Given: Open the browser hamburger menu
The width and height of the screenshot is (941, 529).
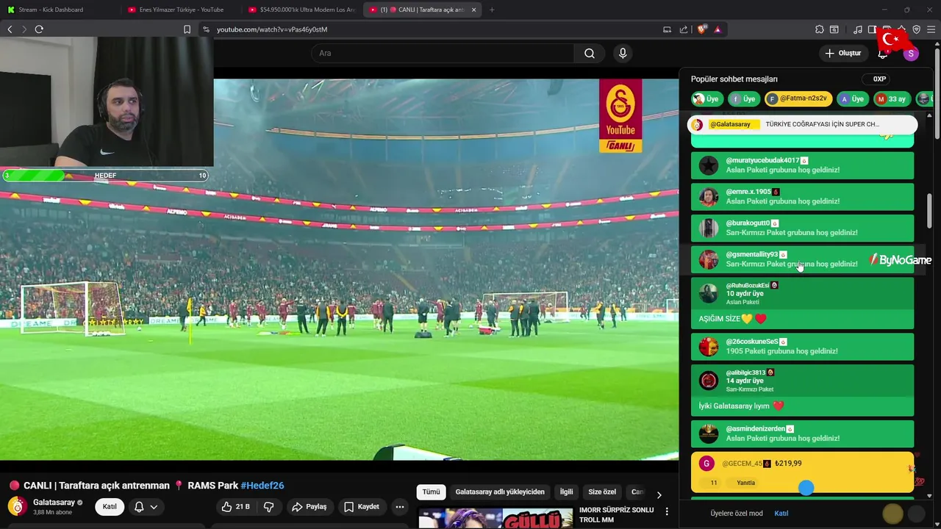Looking at the screenshot, I should [931, 29].
